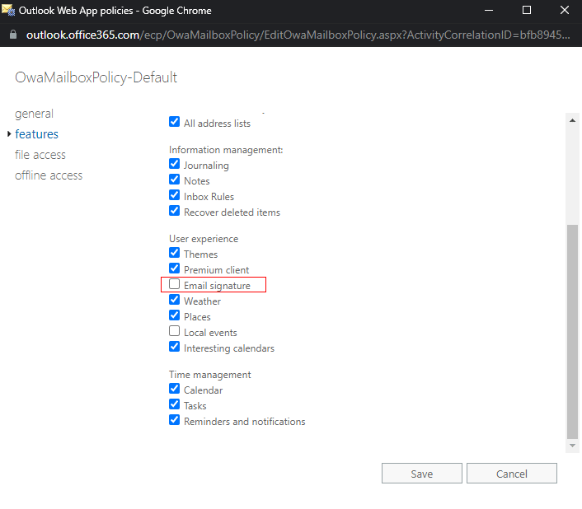Click the scrollbar up arrow
Image resolution: width=582 pixels, height=509 pixels.
tap(572, 120)
